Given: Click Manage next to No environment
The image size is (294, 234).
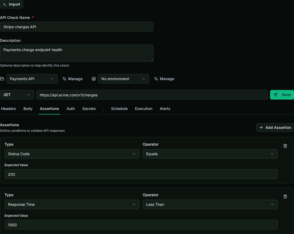Looking at the screenshot, I should (x=164, y=79).
